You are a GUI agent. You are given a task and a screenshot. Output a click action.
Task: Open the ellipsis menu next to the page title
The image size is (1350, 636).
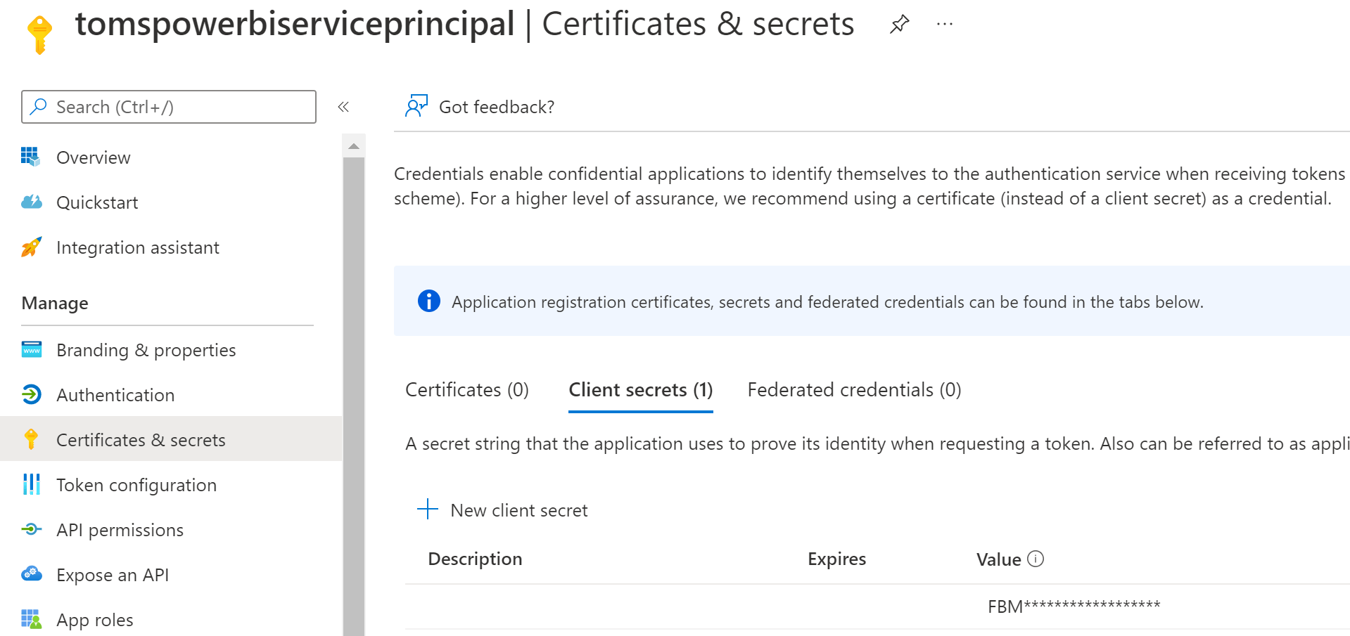click(944, 23)
